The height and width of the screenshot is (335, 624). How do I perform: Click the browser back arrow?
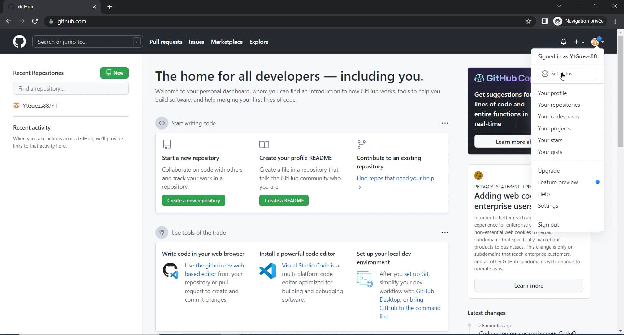(9, 21)
